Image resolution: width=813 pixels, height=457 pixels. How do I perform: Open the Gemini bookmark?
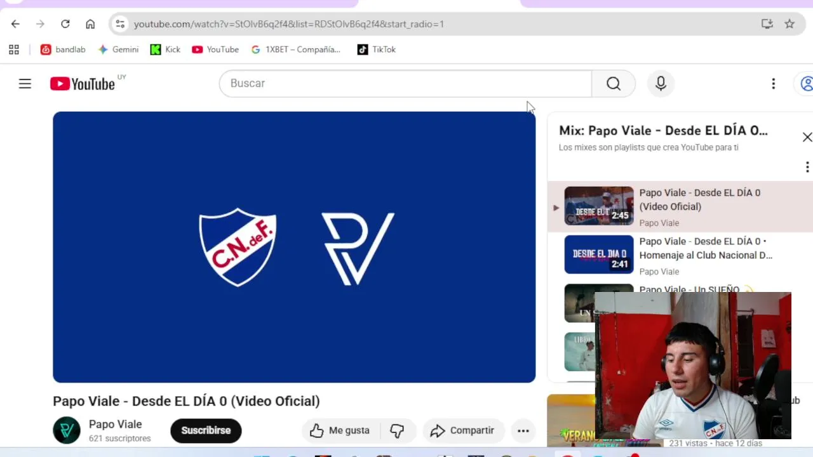point(118,50)
